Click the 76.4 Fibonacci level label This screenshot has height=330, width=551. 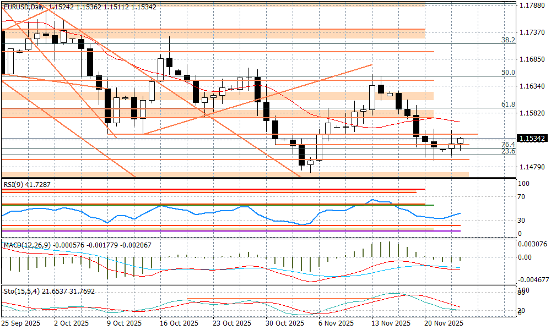pos(507,144)
